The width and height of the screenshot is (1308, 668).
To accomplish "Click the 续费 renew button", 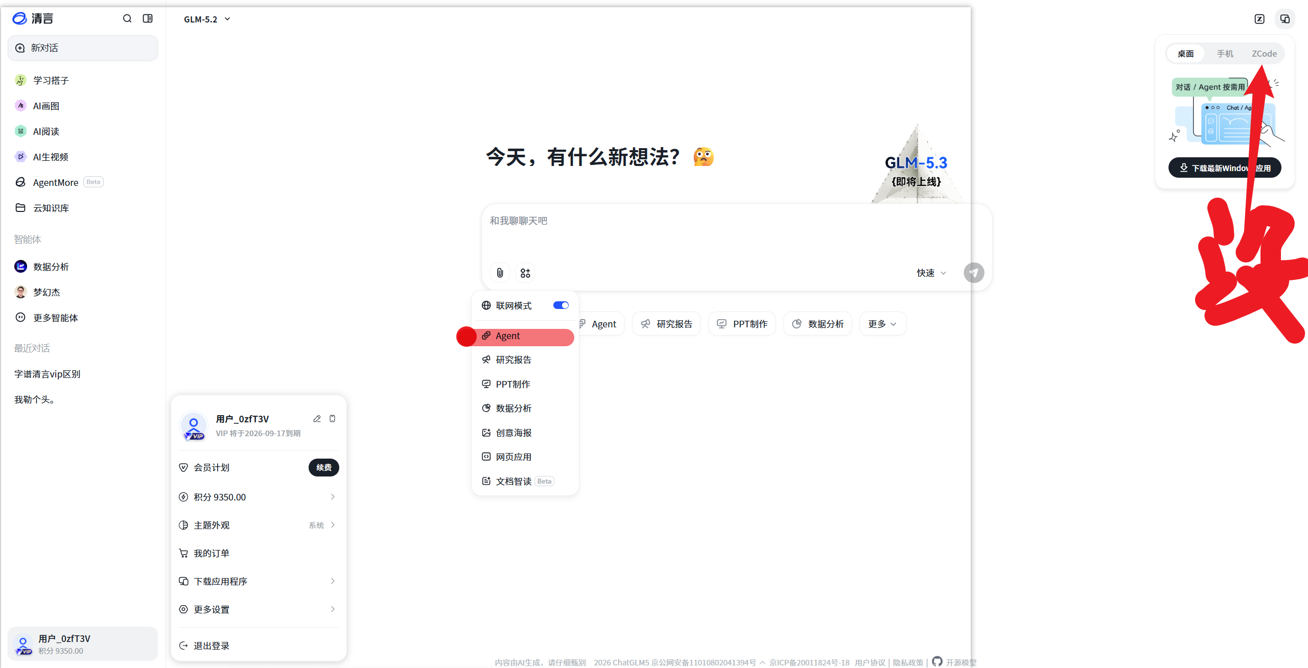I will point(324,467).
